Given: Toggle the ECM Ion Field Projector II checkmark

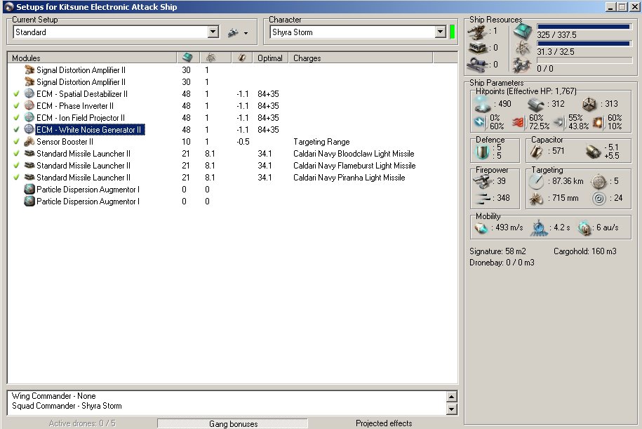Looking at the screenshot, I should [x=16, y=117].
